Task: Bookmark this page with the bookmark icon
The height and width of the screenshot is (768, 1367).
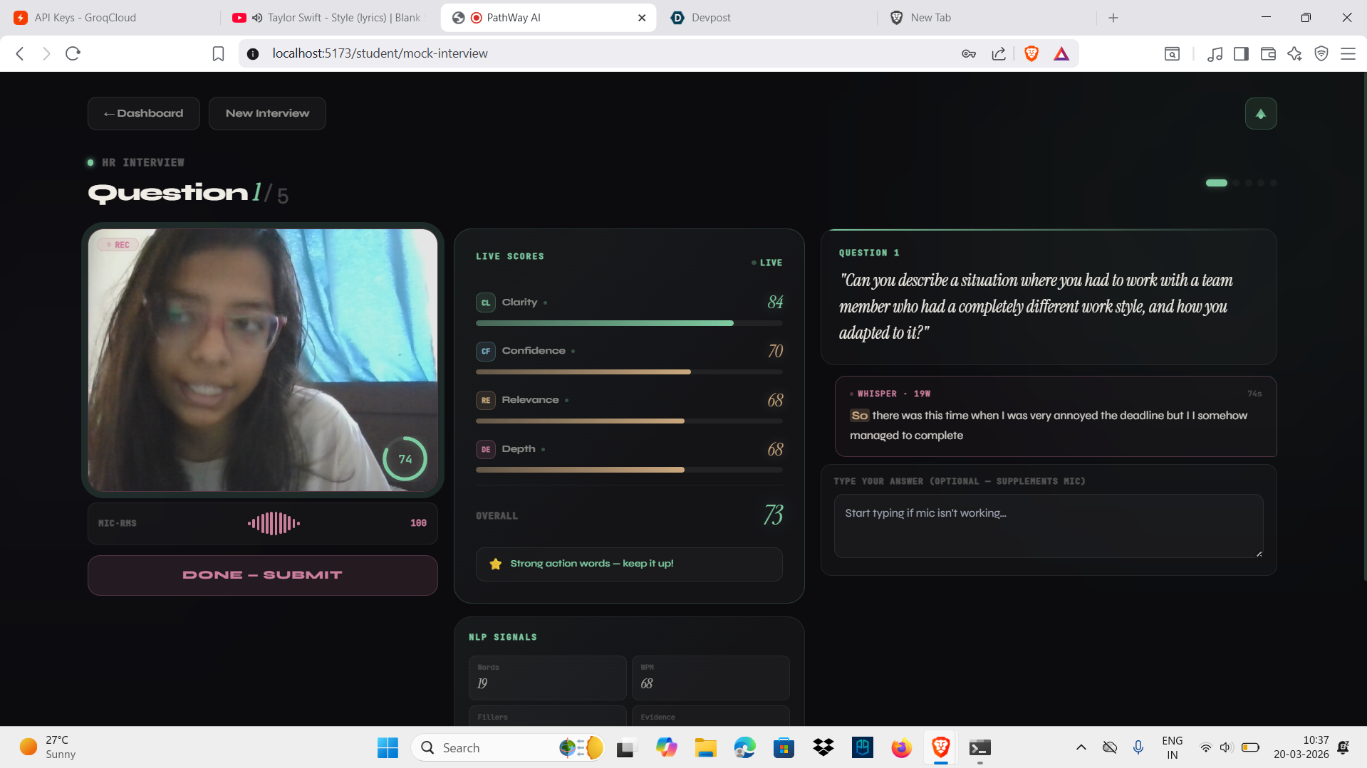Action: [218, 53]
